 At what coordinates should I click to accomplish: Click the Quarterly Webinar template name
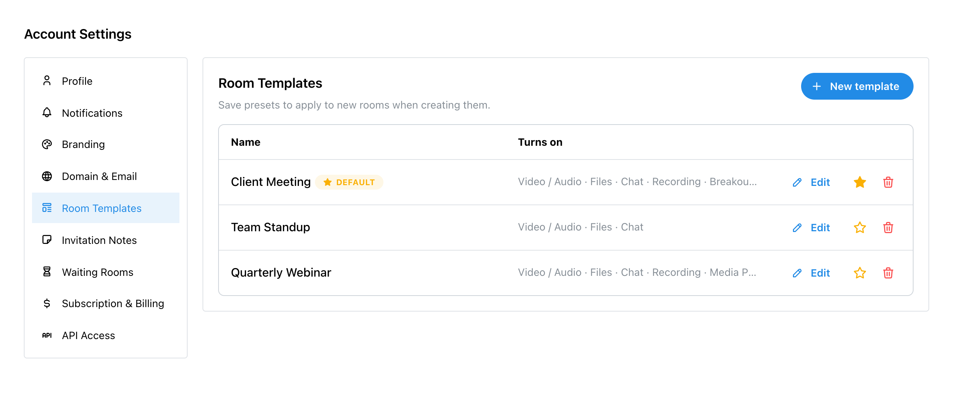pyautogui.click(x=281, y=273)
